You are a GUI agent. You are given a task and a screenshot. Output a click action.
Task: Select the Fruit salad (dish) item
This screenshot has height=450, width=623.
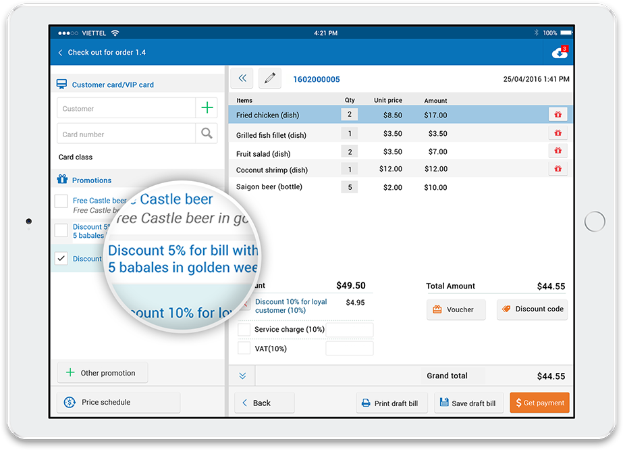click(263, 153)
